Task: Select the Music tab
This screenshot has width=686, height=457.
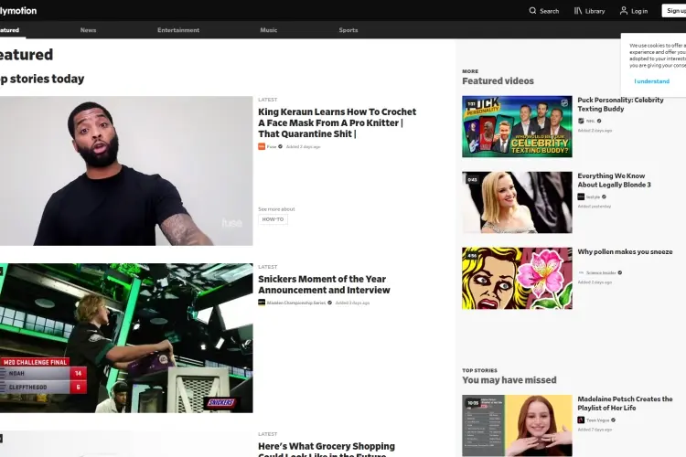Action: coord(269,30)
